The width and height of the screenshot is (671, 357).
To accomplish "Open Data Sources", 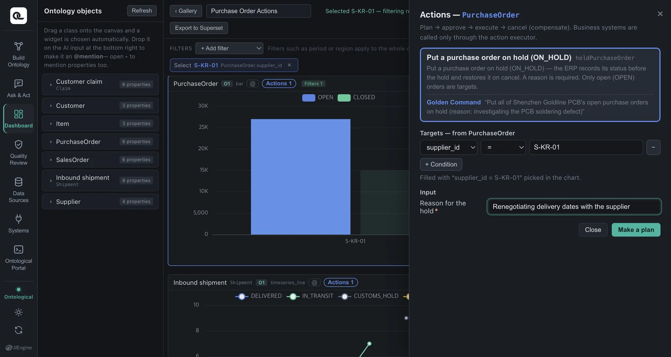I will [x=18, y=190].
